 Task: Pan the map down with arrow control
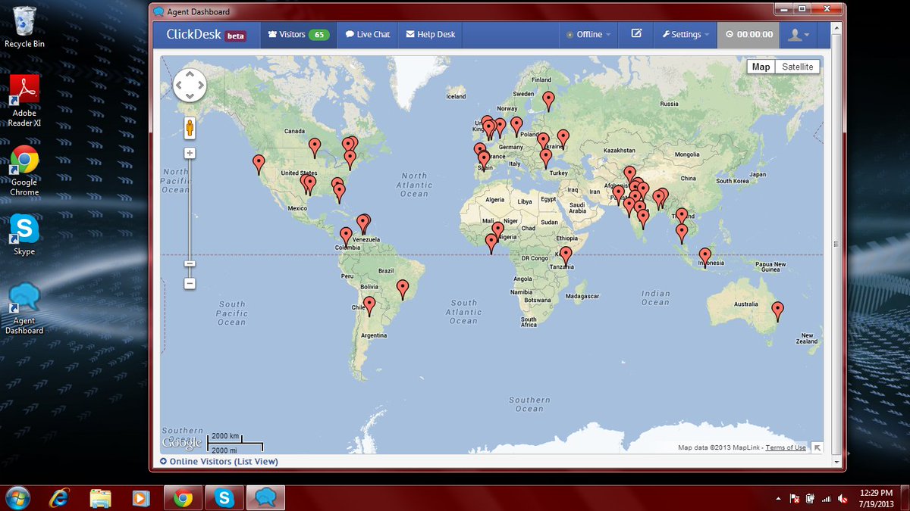[x=190, y=96]
